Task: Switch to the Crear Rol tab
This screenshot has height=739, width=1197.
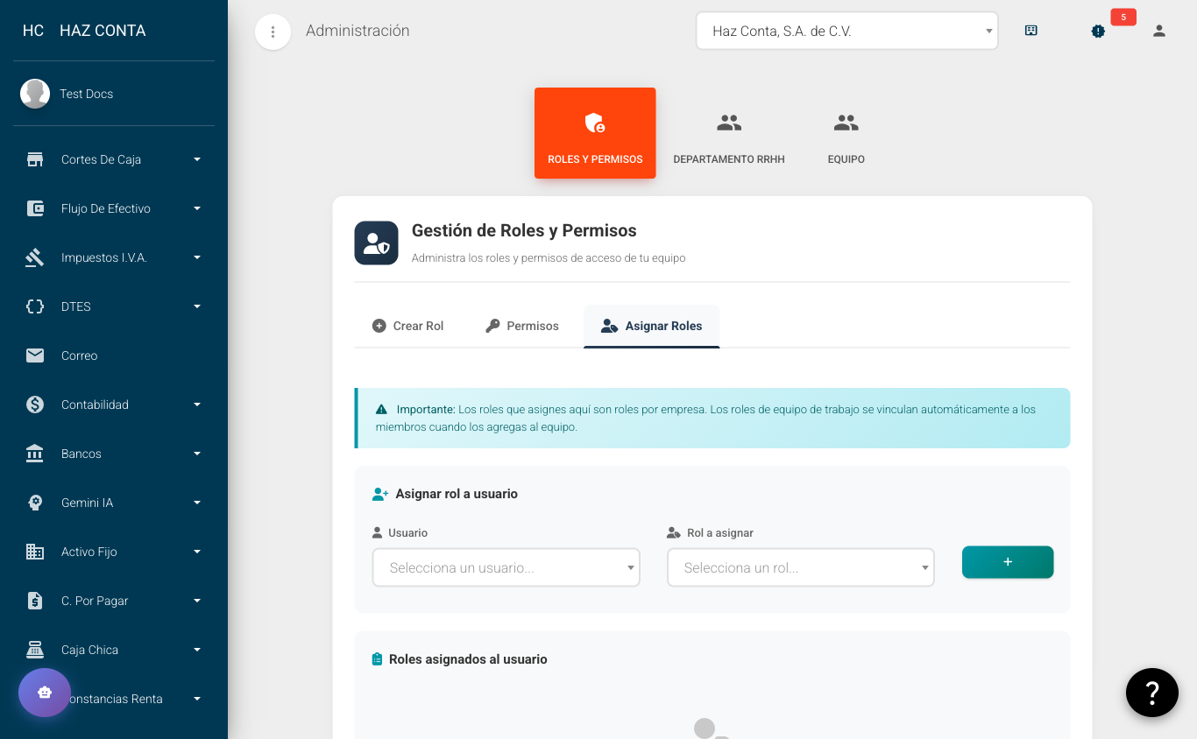Action: tap(408, 326)
